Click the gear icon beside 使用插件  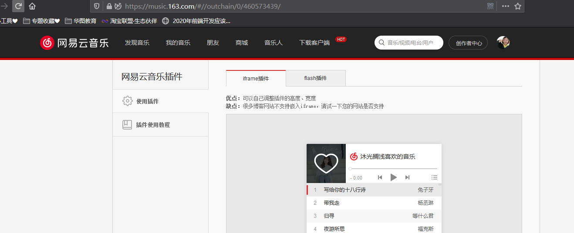click(x=127, y=101)
